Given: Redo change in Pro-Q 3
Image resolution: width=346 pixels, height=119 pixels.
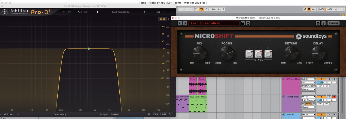Looking at the screenshot, I should tap(69, 12).
